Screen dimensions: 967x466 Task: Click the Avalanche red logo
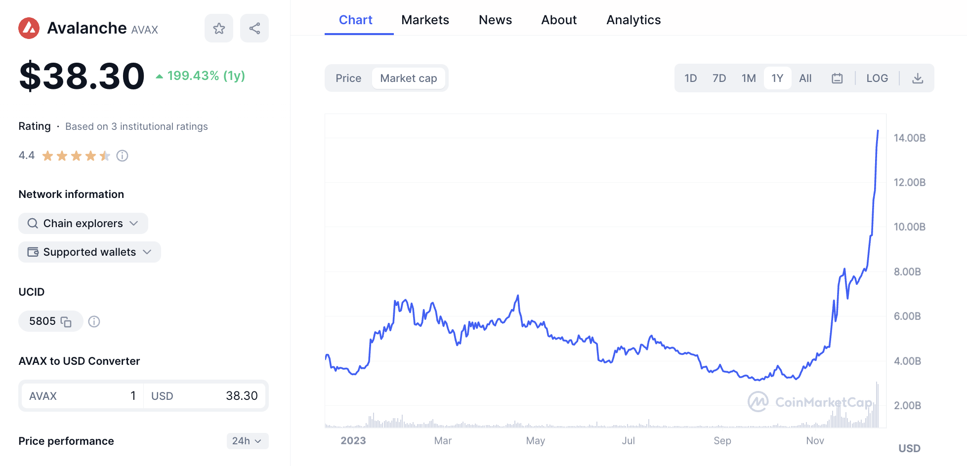(29, 28)
